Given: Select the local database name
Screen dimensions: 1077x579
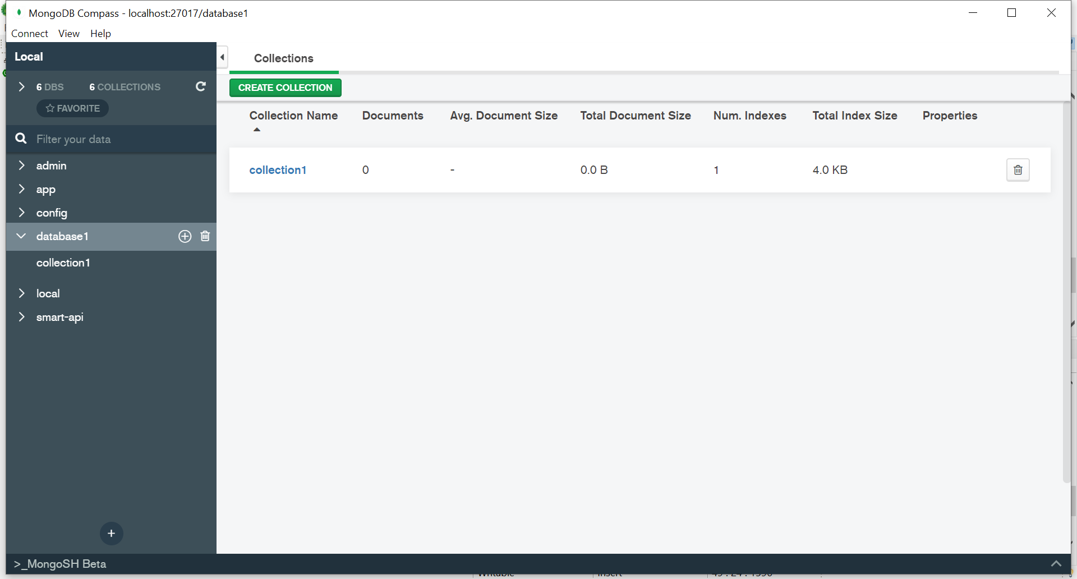Looking at the screenshot, I should coord(48,293).
